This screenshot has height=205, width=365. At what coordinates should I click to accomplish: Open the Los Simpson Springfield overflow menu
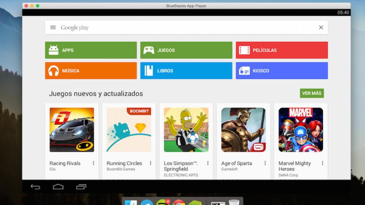[x=208, y=163]
